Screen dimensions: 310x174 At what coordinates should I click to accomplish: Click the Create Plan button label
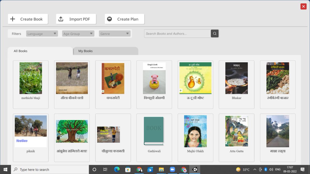(x=128, y=19)
